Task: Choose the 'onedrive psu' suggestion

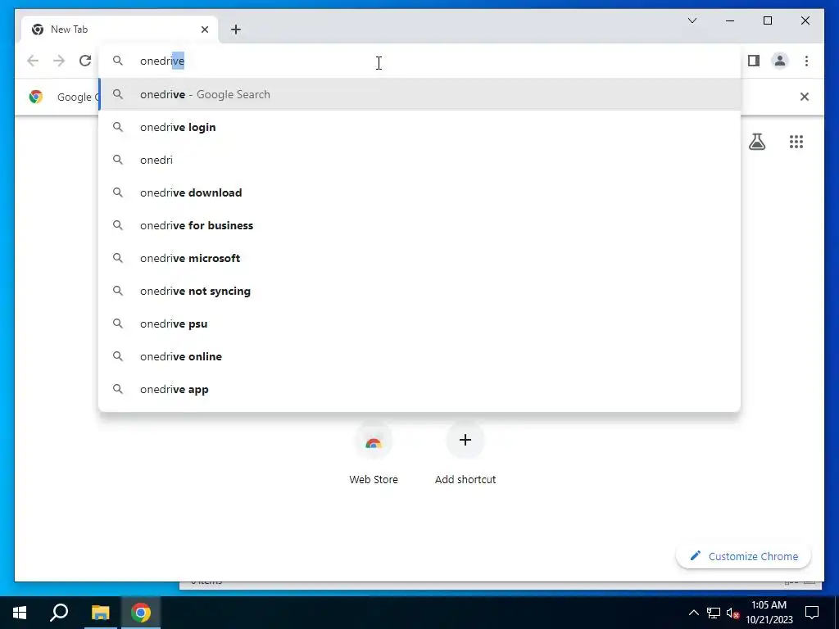Action: (419, 324)
